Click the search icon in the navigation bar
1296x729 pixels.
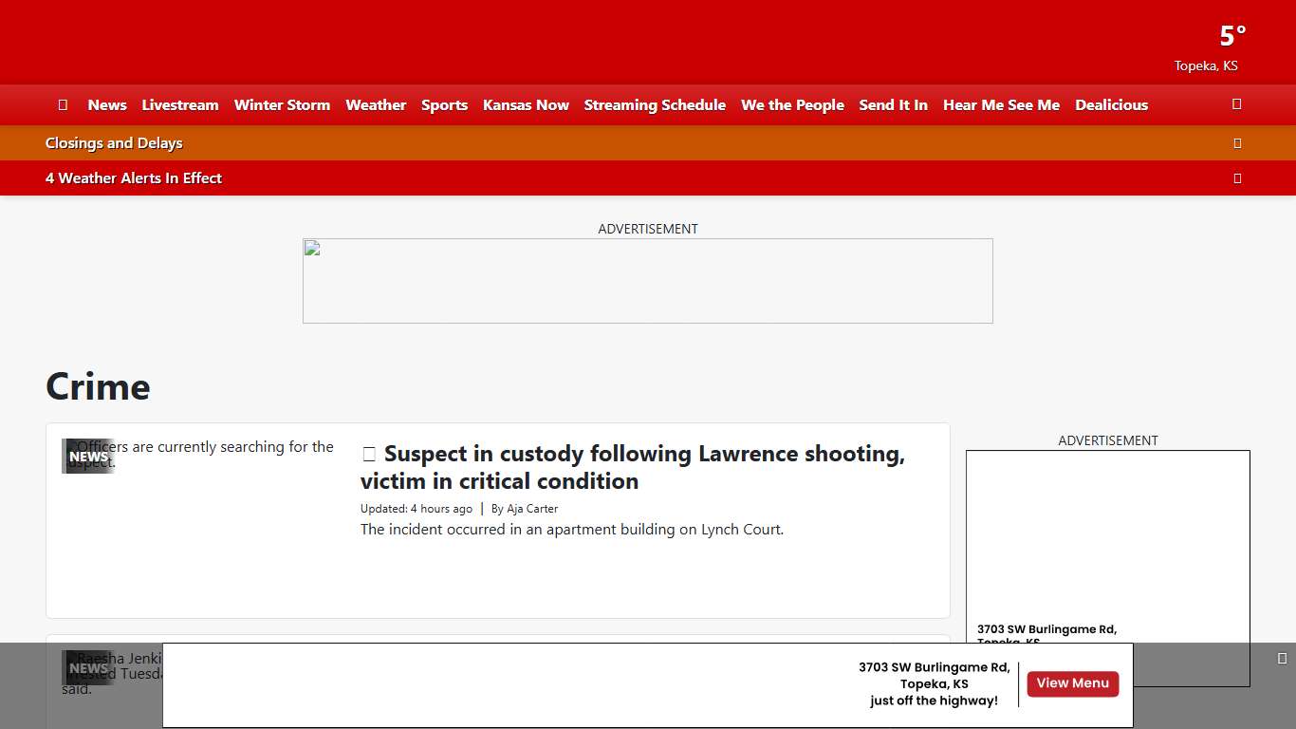click(1236, 104)
